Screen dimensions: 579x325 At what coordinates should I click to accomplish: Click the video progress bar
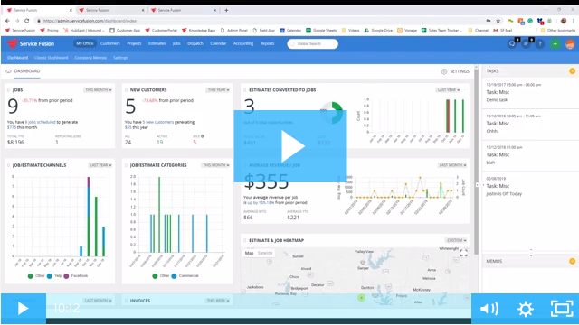click(259, 321)
